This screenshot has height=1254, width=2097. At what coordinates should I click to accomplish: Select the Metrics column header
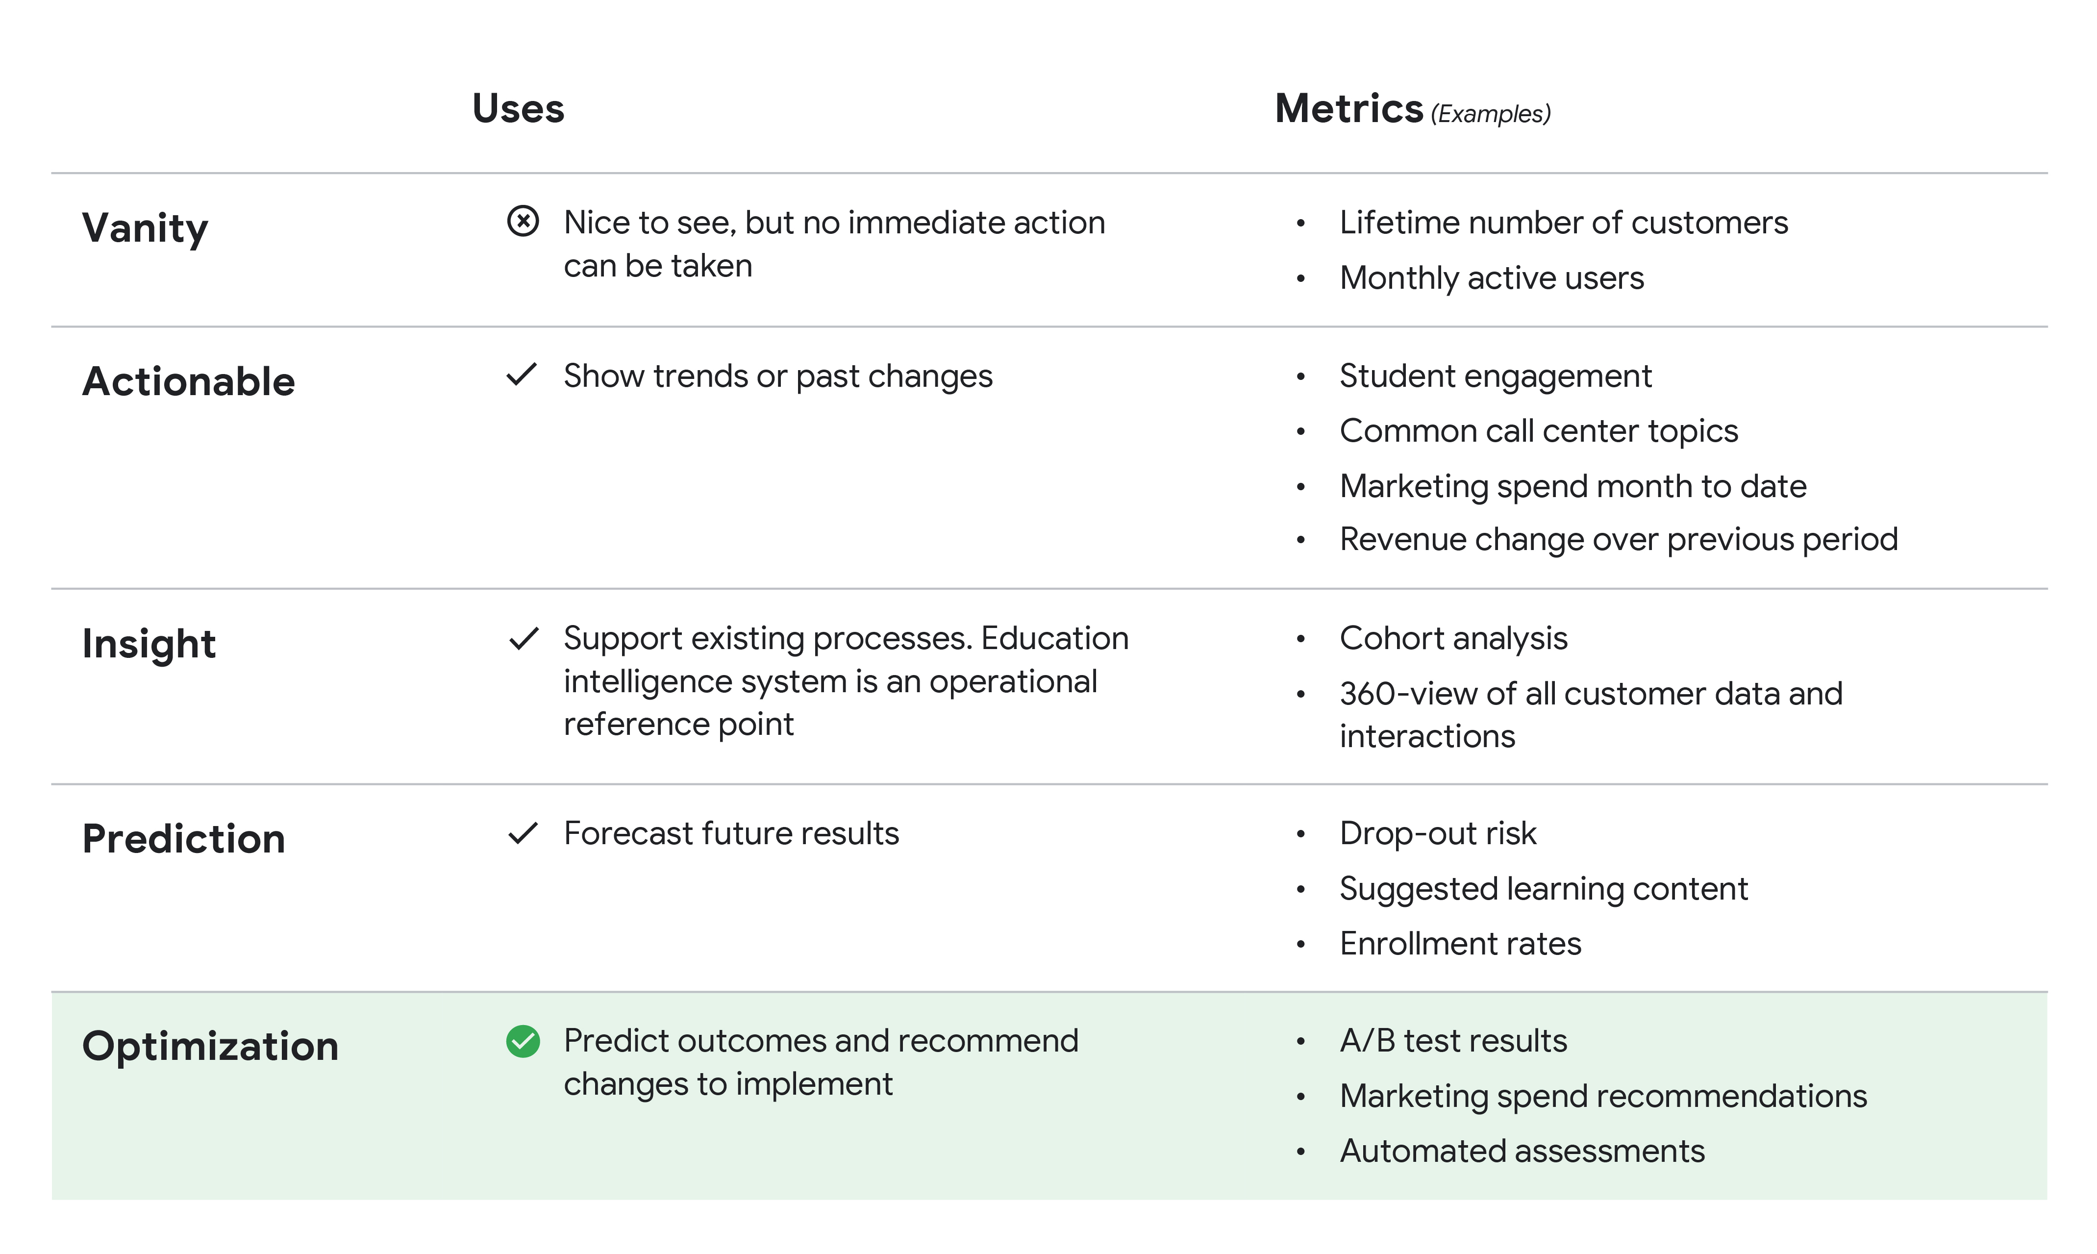point(1348,109)
